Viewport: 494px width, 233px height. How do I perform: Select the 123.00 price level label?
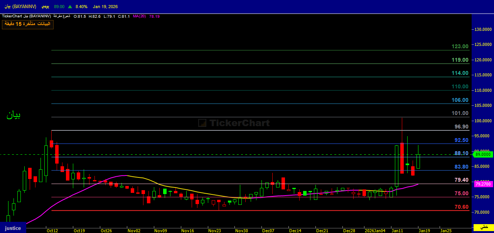(460, 47)
